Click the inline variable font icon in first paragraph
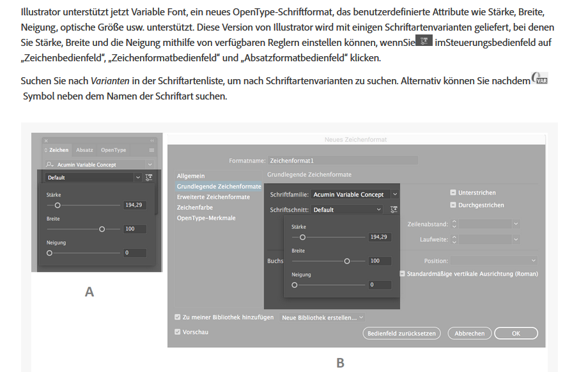 point(423,40)
